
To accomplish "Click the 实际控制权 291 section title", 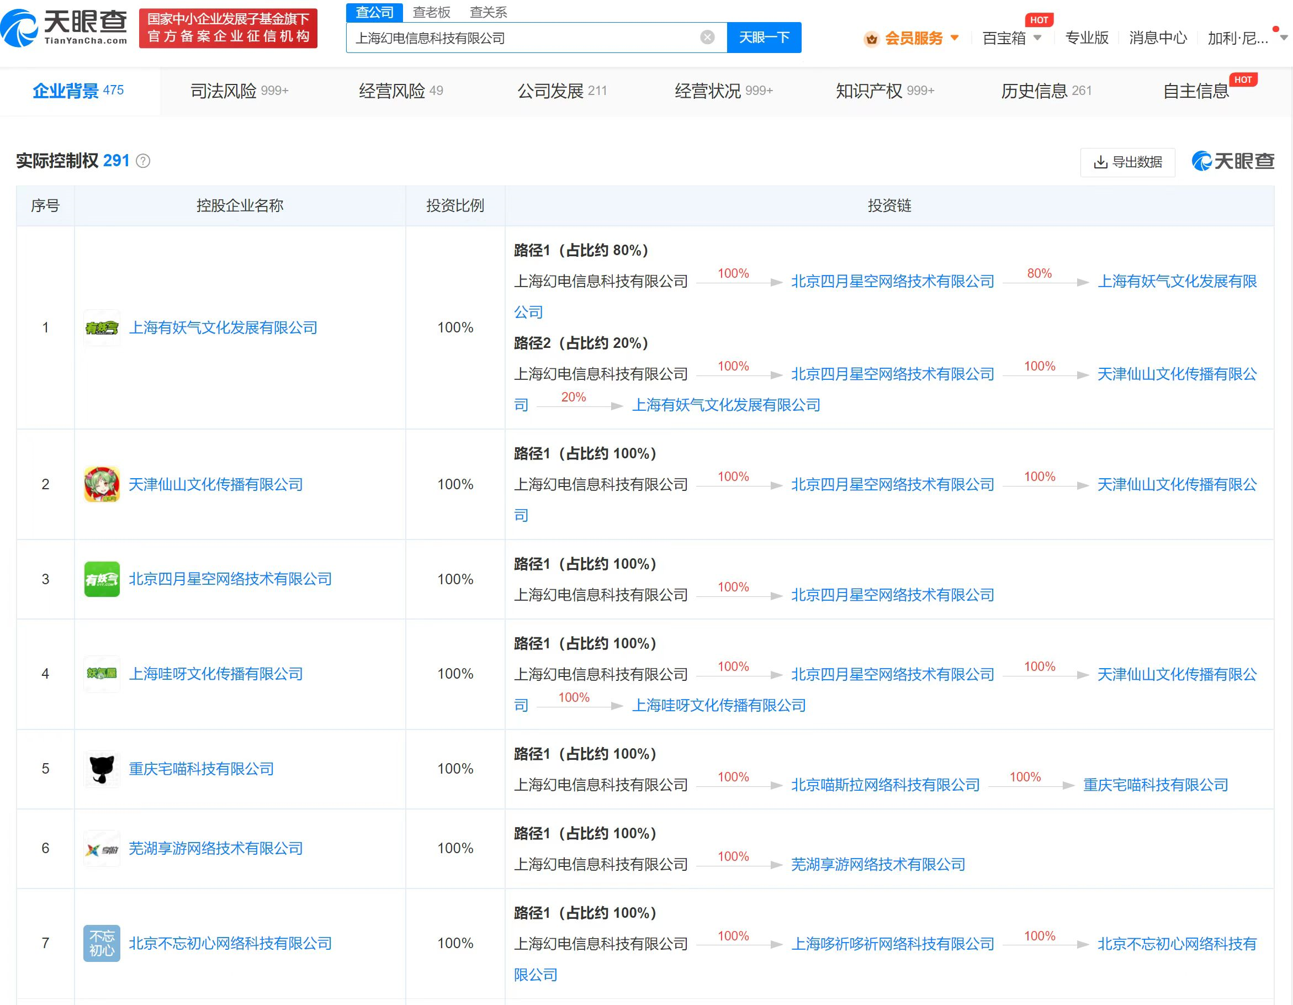I will click(73, 161).
